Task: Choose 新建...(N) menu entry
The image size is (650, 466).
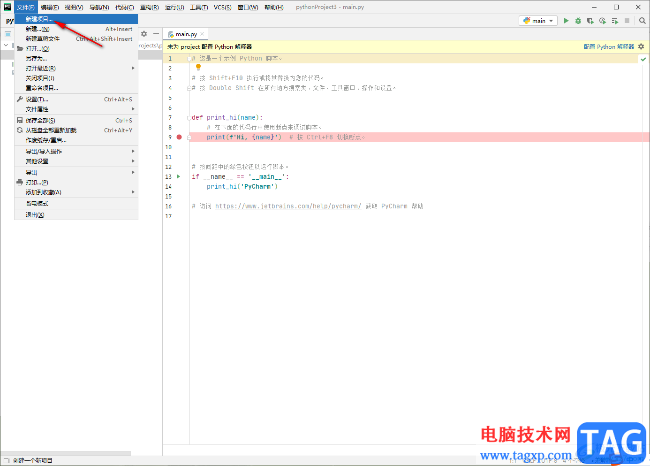Action: tap(76, 29)
